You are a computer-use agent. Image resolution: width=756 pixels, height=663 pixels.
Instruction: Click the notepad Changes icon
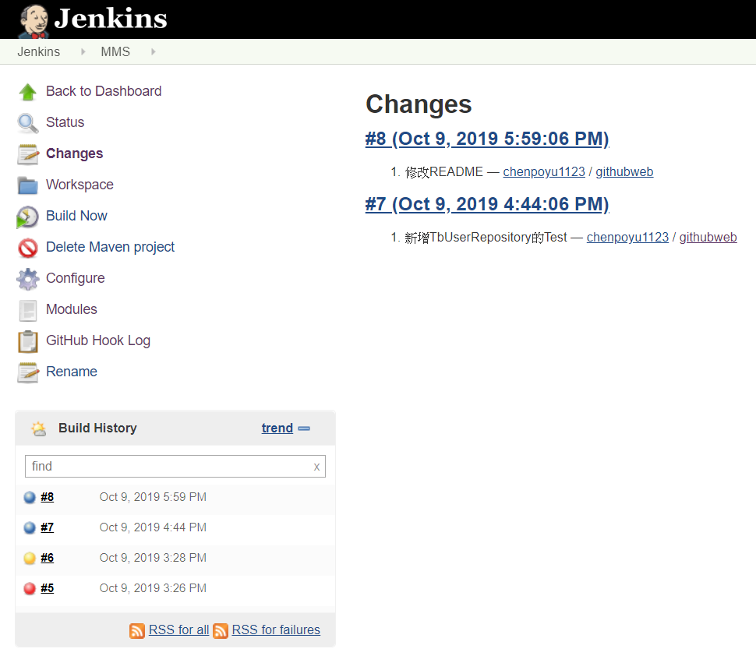click(x=27, y=154)
